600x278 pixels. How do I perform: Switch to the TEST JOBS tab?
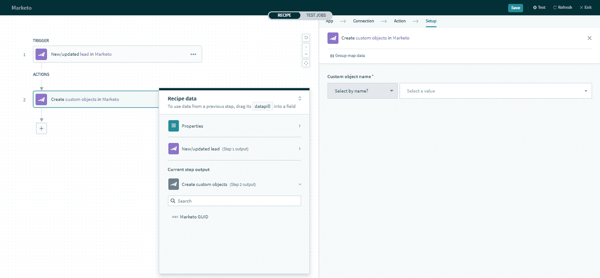tap(316, 15)
